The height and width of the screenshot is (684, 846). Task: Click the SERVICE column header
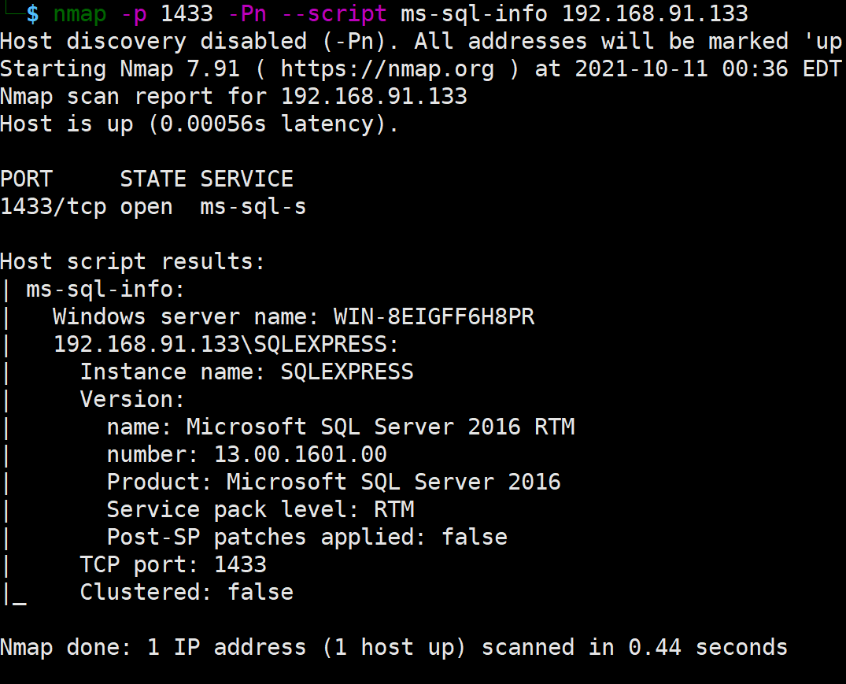coord(246,179)
